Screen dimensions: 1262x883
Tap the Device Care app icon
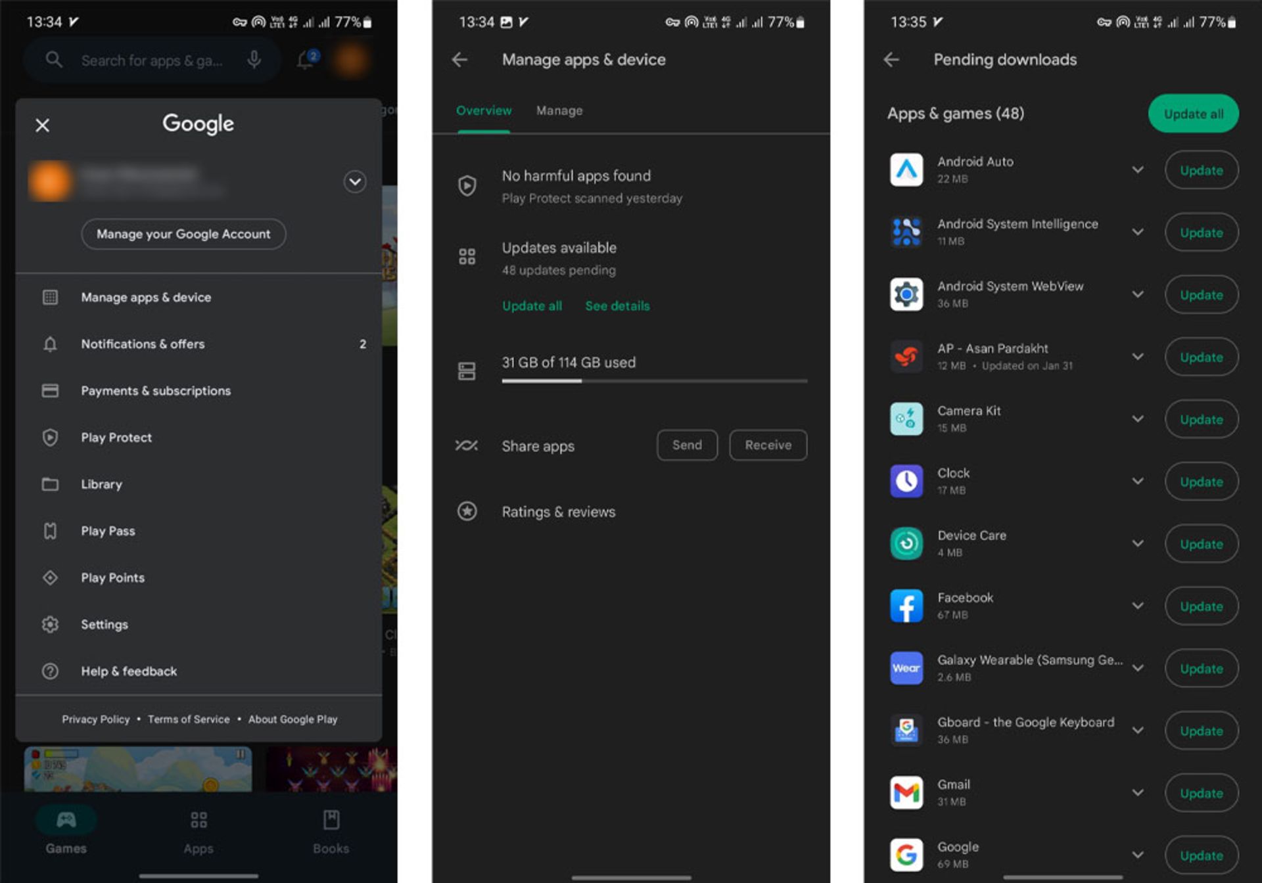coord(906,543)
